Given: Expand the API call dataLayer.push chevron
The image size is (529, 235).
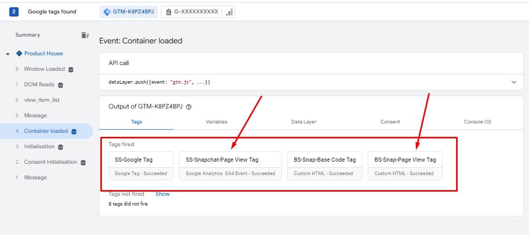Looking at the screenshot, I should 514,82.
